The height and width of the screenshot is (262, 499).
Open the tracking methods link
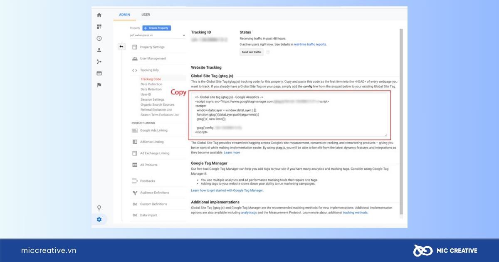[355, 213]
